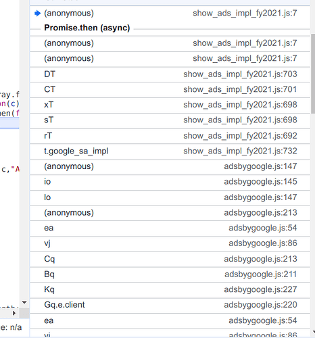This screenshot has width=315, height=338.
Task: Select the Bq frame at line 211
Action: (x=170, y=274)
